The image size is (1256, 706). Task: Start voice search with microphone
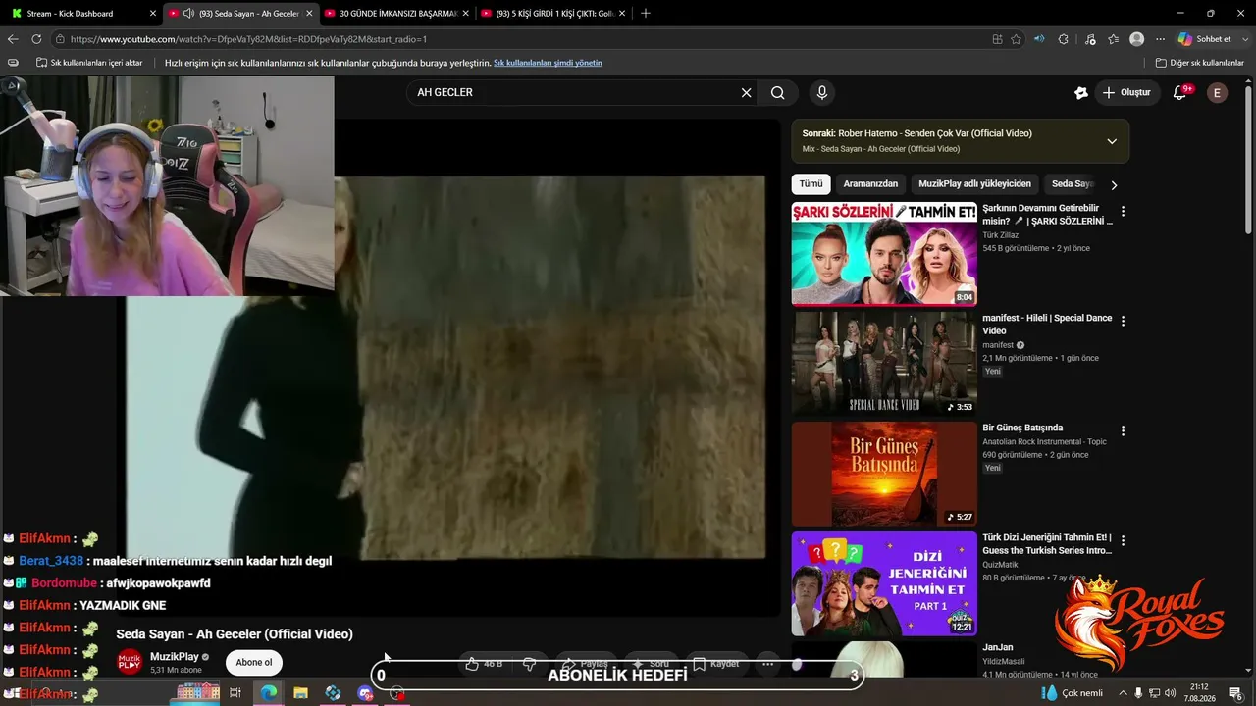click(x=822, y=92)
